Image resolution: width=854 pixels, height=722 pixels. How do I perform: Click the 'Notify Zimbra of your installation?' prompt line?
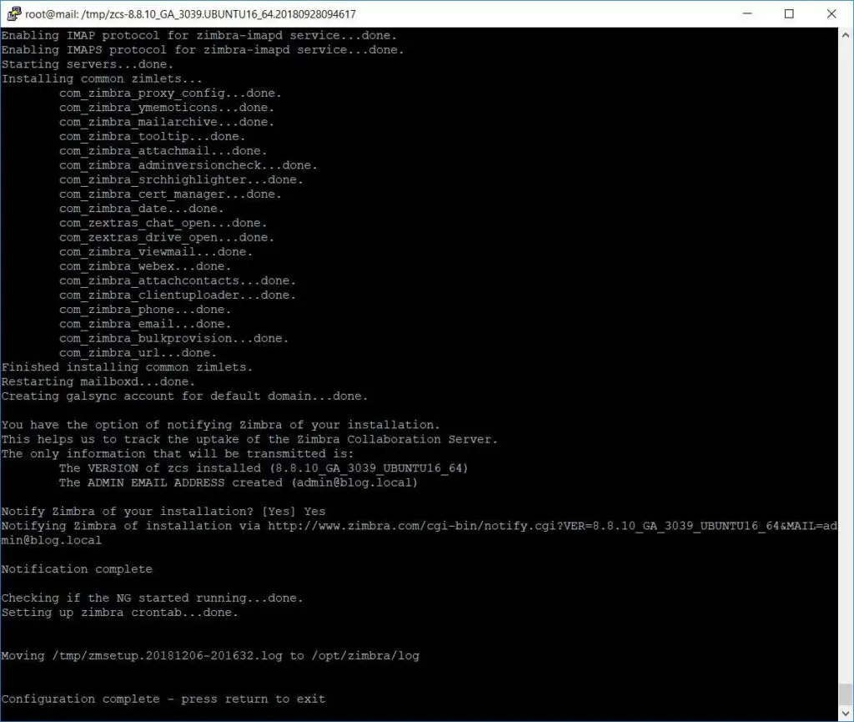[x=163, y=512]
